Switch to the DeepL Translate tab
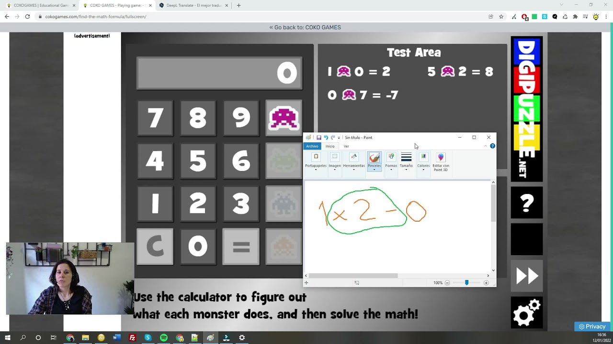The image size is (613, 344). click(x=193, y=5)
